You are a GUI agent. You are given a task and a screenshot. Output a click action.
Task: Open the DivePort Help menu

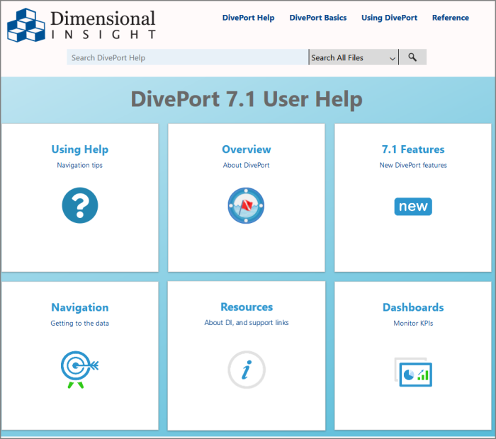pos(248,18)
